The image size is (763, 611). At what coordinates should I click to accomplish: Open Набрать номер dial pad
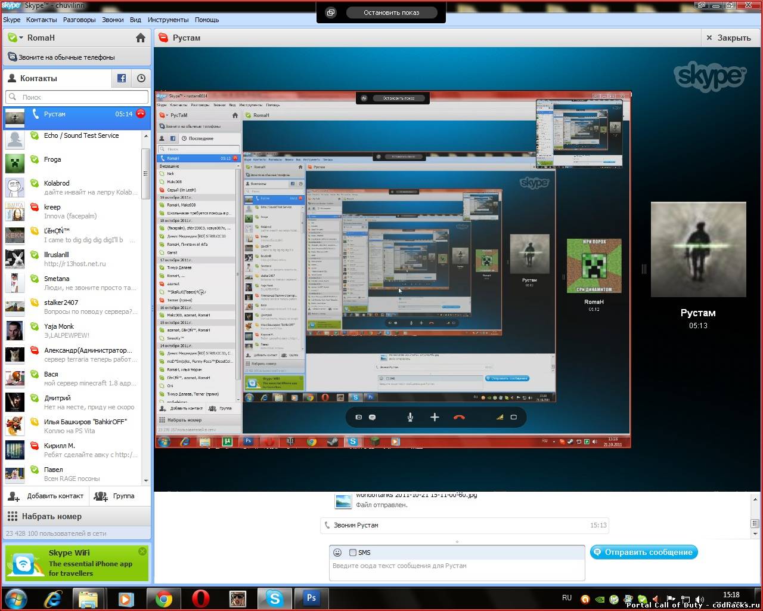click(x=77, y=516)
